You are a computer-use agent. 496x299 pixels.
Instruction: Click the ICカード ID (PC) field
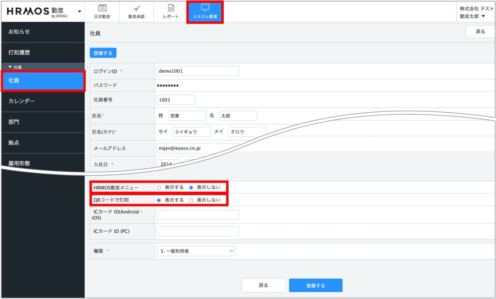coord(198,231)
